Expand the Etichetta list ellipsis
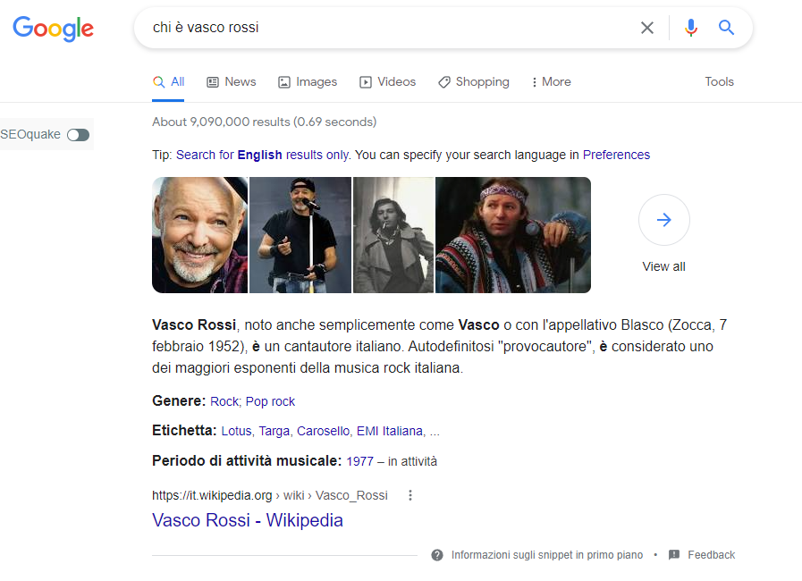Viewport: 802px width, 581px height. 435,432
